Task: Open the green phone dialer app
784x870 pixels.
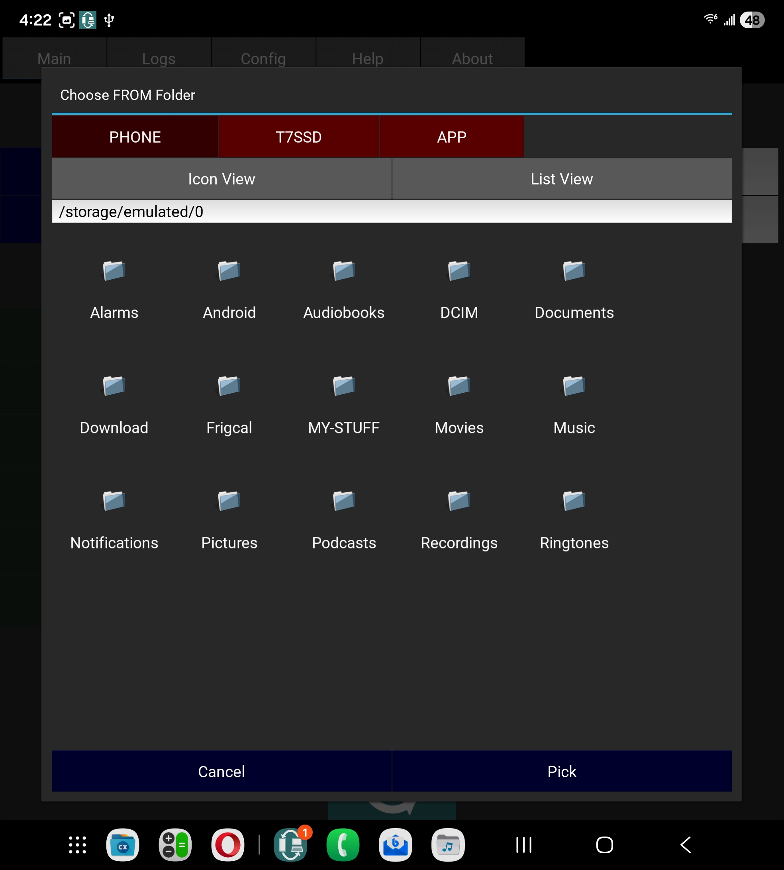Action: 343,845
